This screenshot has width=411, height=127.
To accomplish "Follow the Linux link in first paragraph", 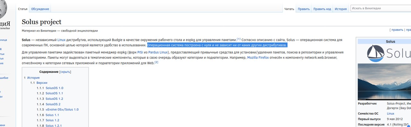I will [61, 40].
